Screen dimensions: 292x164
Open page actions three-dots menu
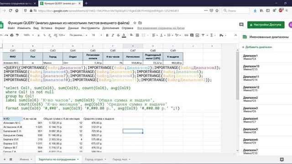[x=206, y=10]
